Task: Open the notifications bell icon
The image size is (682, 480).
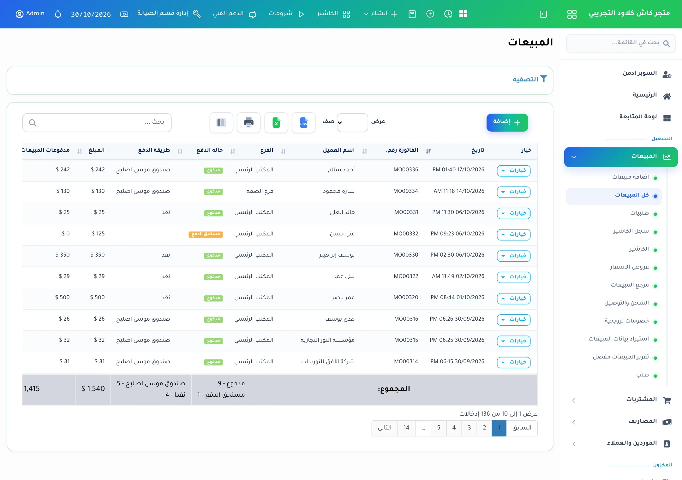Action: [x=58, y=14]
